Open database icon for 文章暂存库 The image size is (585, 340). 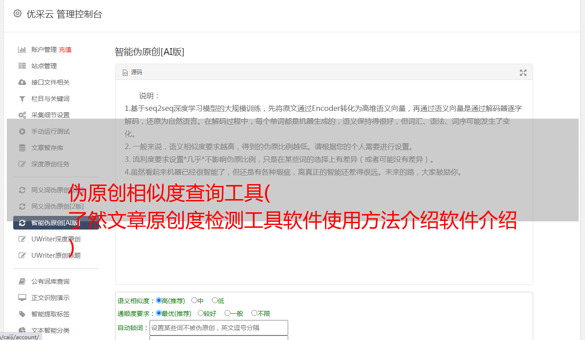pyautogui.click(x=22, y=148)
